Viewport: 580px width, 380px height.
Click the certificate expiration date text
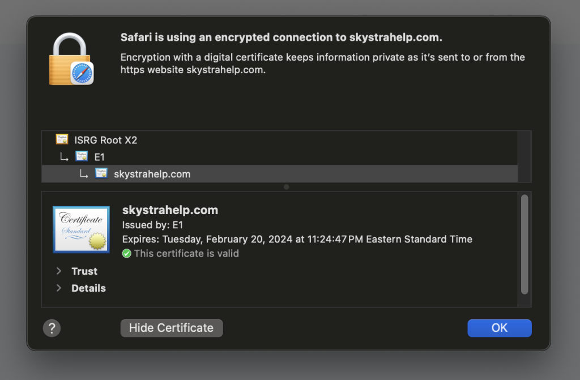pyautogui.click(x=297, y=239)
